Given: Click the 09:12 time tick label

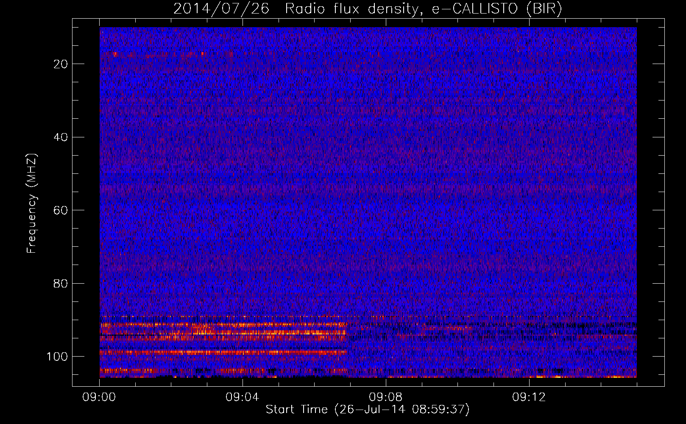Looking at the screenshot, I should pos(529,397).
